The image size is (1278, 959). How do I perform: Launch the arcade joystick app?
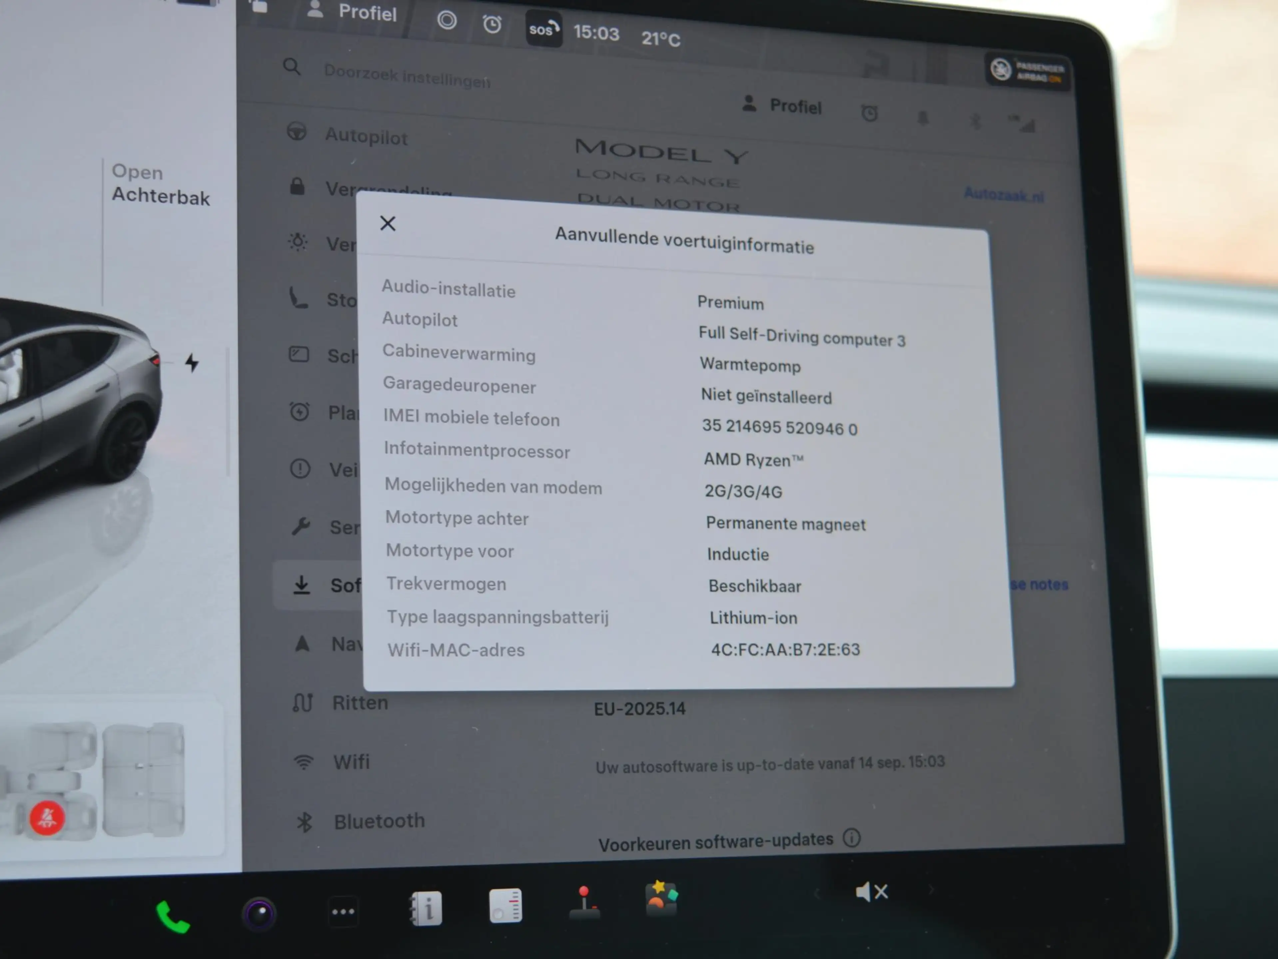[x=584, y=902]
